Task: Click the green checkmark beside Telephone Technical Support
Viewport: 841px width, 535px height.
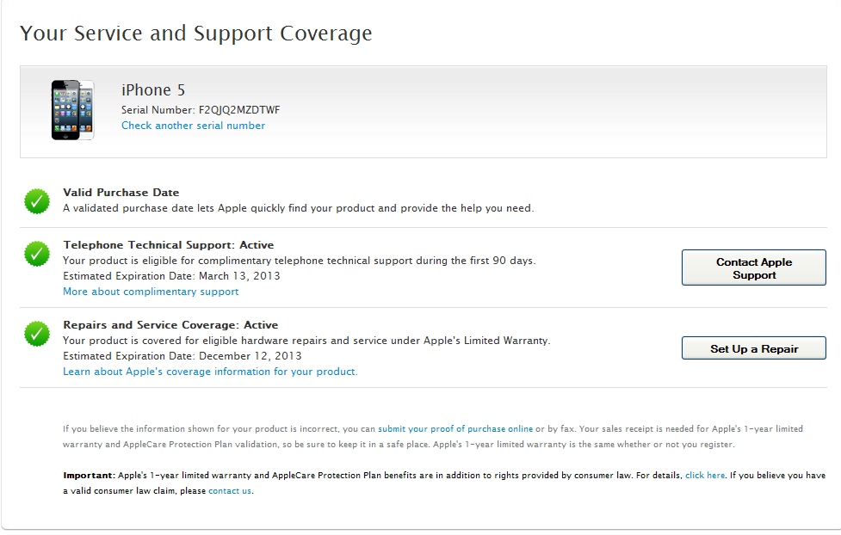Action: tap(37, 254)
